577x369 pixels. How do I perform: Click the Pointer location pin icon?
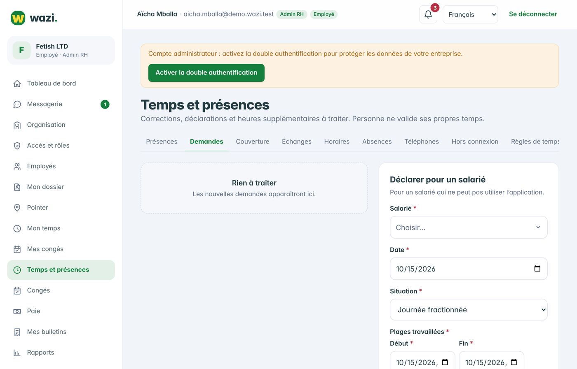(17, 208)
